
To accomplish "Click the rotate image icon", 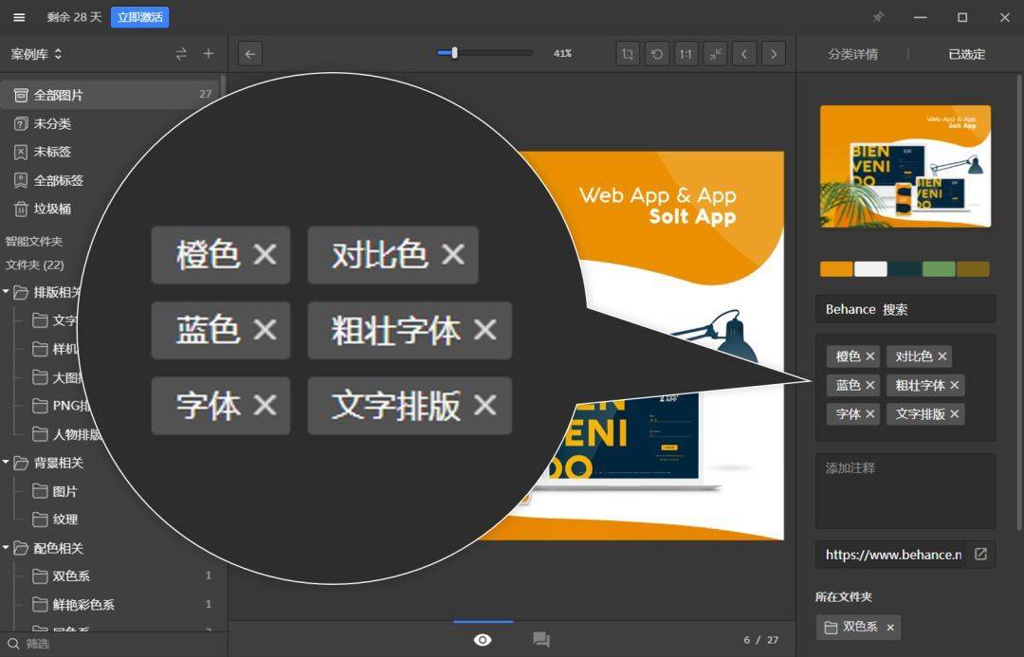I will 657,54.
